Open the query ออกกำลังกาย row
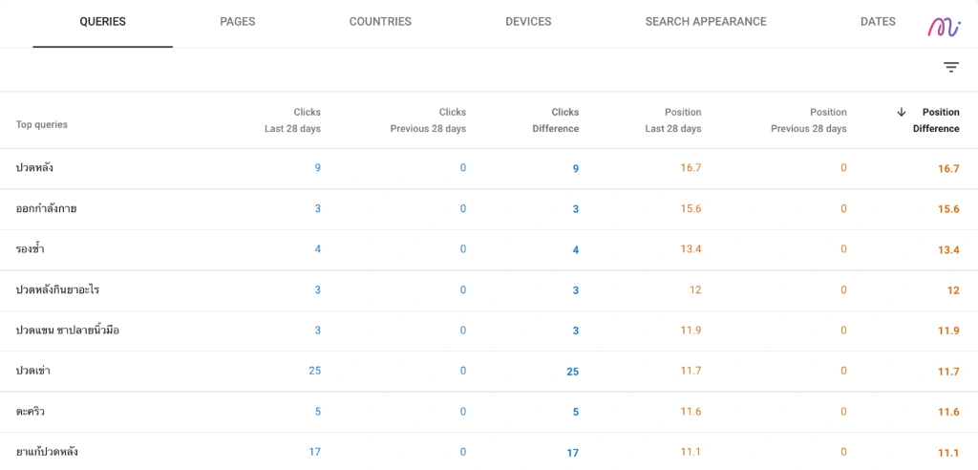Screen dimensions: 978x470 pyautogui.click(x=489, y=209)
